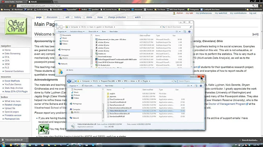Toggle preview pane icon in the Plugins window
The height and width of the screenshot is (147, 263).
tap(196, 86)
